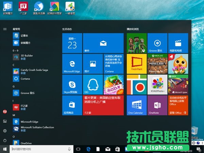Open the Groove 音乐 tile
The height and width of the screenshot is (153, 204).
(x=157, y=43)
